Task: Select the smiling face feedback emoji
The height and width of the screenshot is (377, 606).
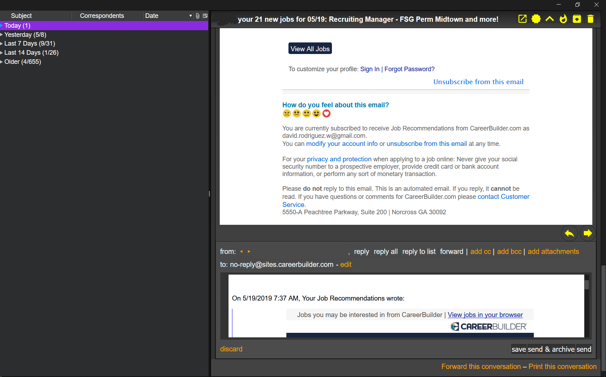Action: (x=316, y=114)
